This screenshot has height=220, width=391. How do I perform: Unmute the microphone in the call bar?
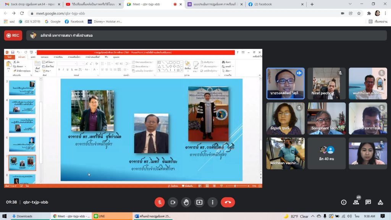tap(160, 202)
